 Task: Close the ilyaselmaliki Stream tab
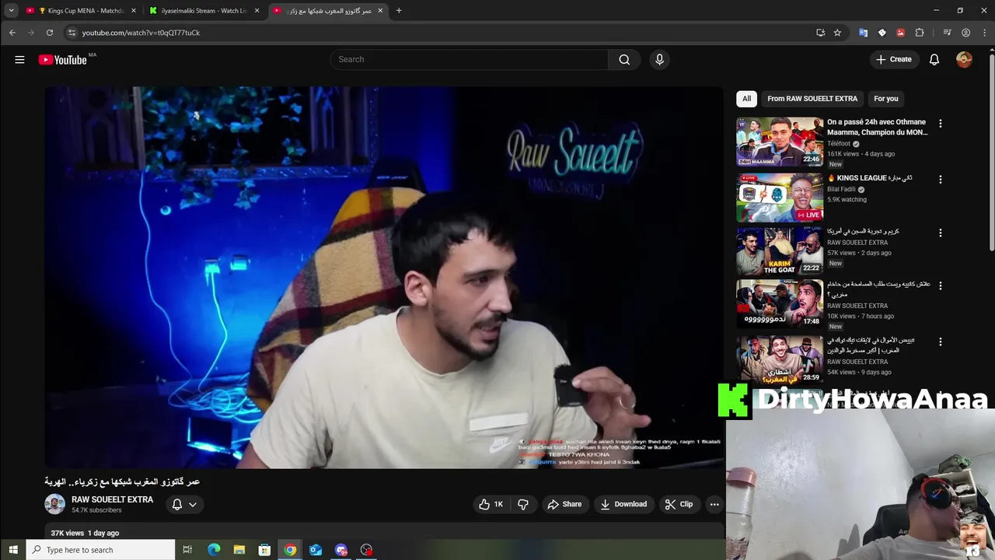pos(257,11)
